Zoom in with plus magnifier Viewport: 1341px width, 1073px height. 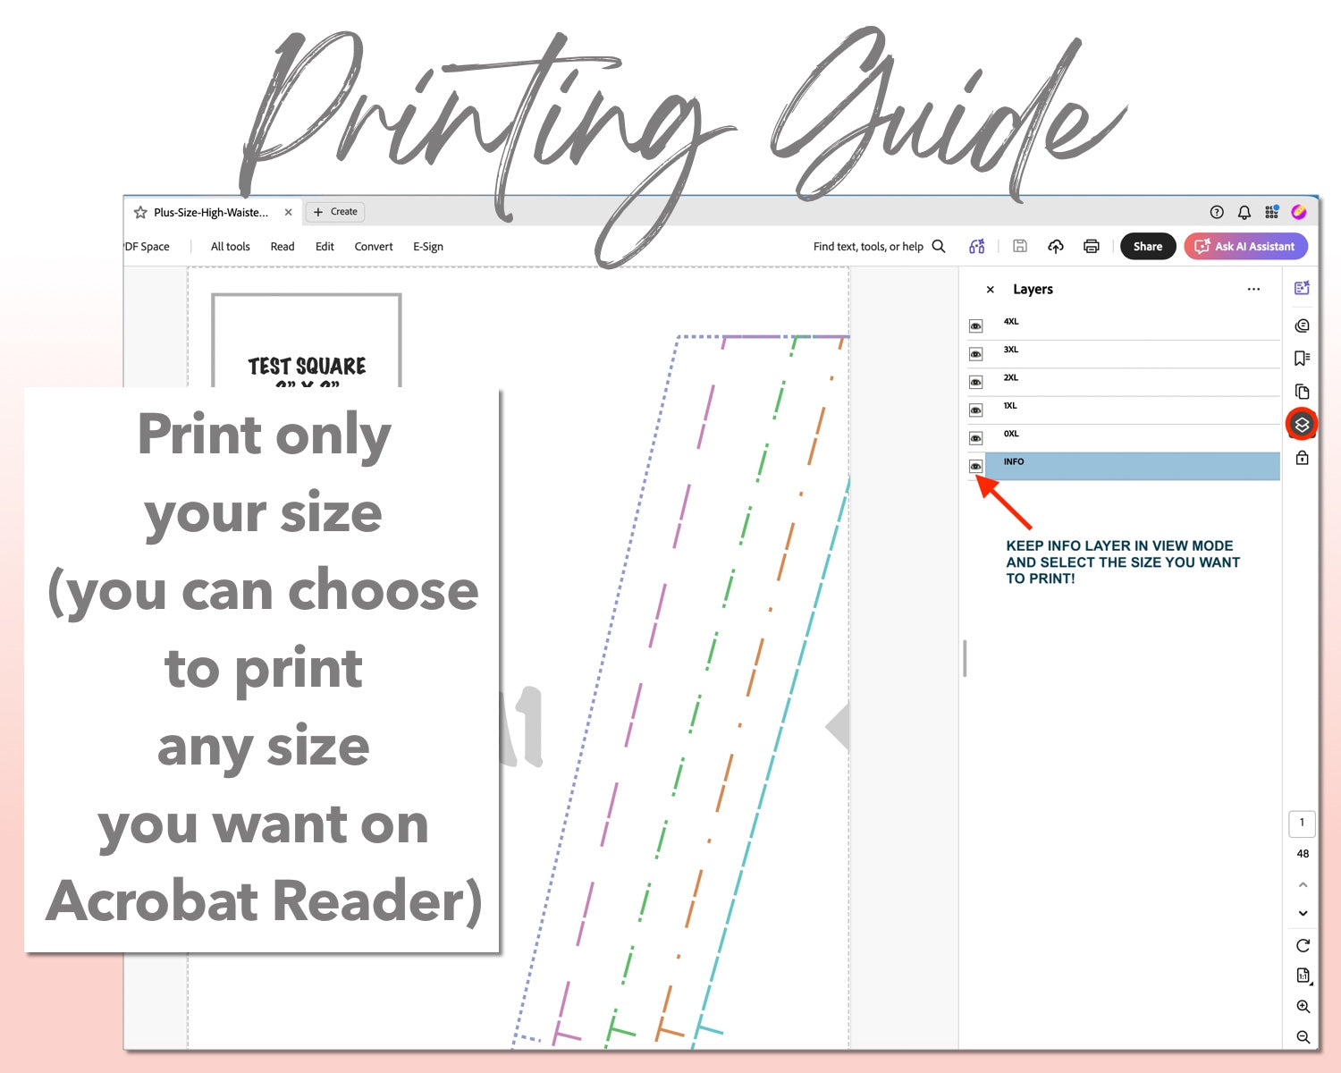click(x=1303, y=1006)
